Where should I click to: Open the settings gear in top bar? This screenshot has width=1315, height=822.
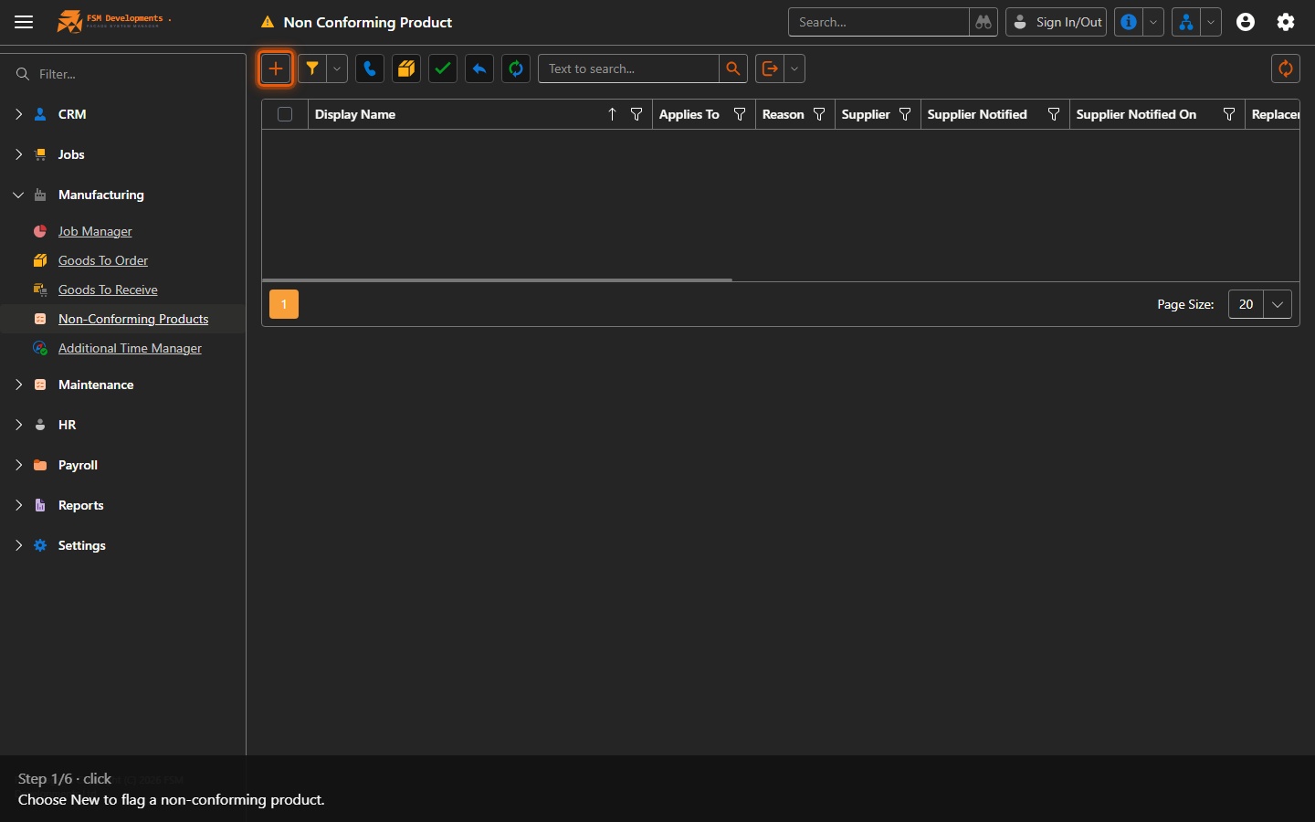(x=1286, y=22)
